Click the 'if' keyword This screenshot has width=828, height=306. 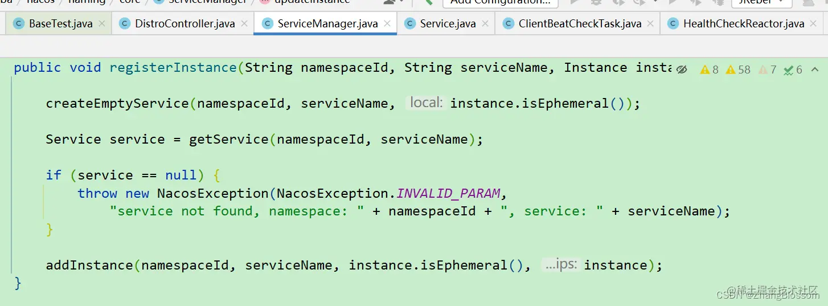tap(54, 175)
